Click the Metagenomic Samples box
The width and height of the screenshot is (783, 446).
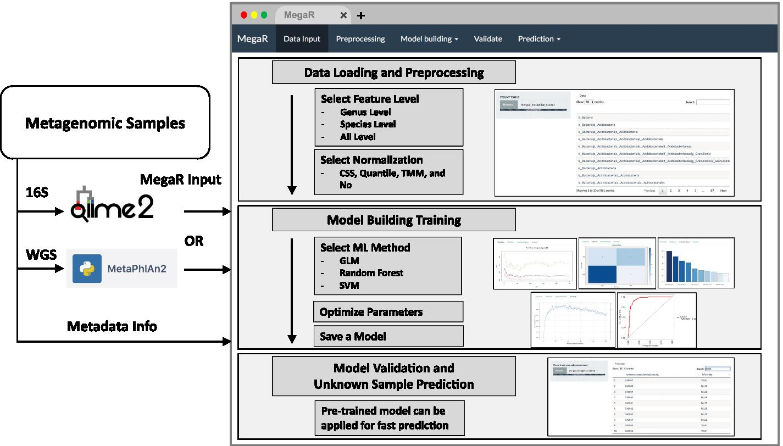tap(105, 122)
